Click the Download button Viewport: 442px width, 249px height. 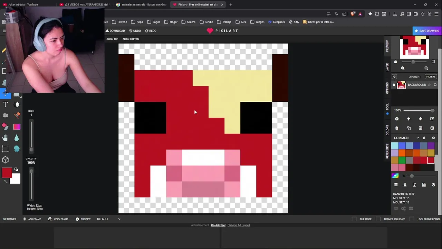pos(115,31)
